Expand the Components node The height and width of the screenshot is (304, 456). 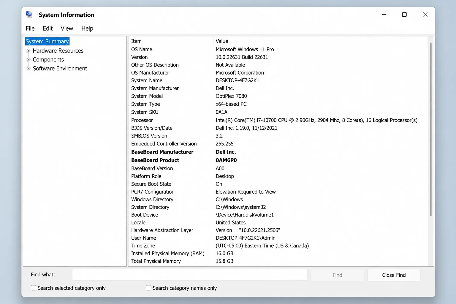(x=28, y=60)
